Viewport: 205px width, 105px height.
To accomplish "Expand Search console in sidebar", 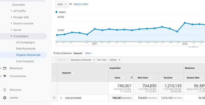I will (11, 23).
